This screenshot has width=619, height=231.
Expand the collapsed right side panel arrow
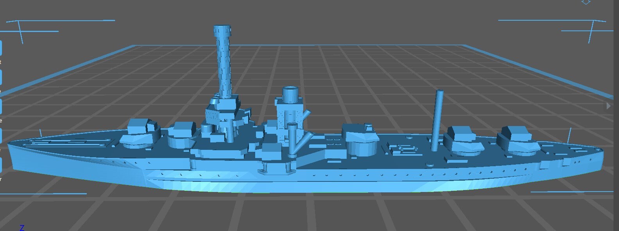pos(608,106)
